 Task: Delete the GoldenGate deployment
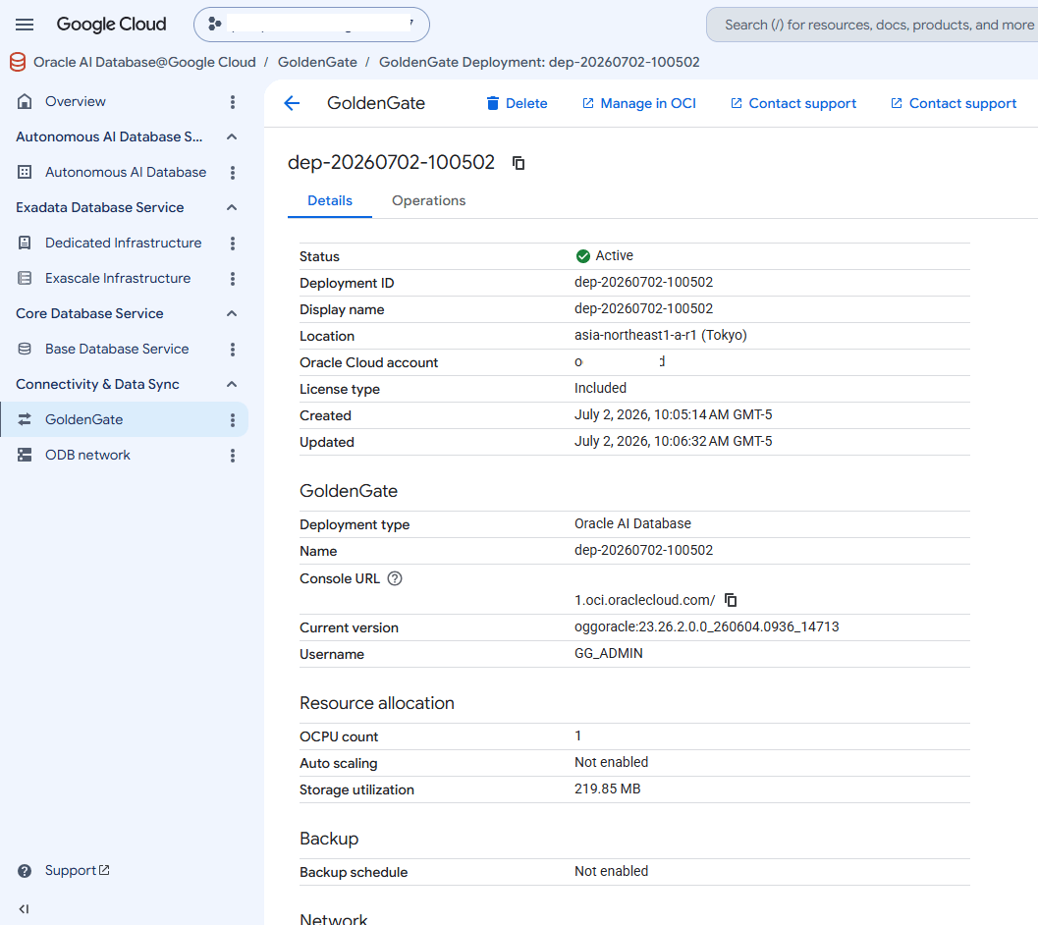(x=517, y=103)
